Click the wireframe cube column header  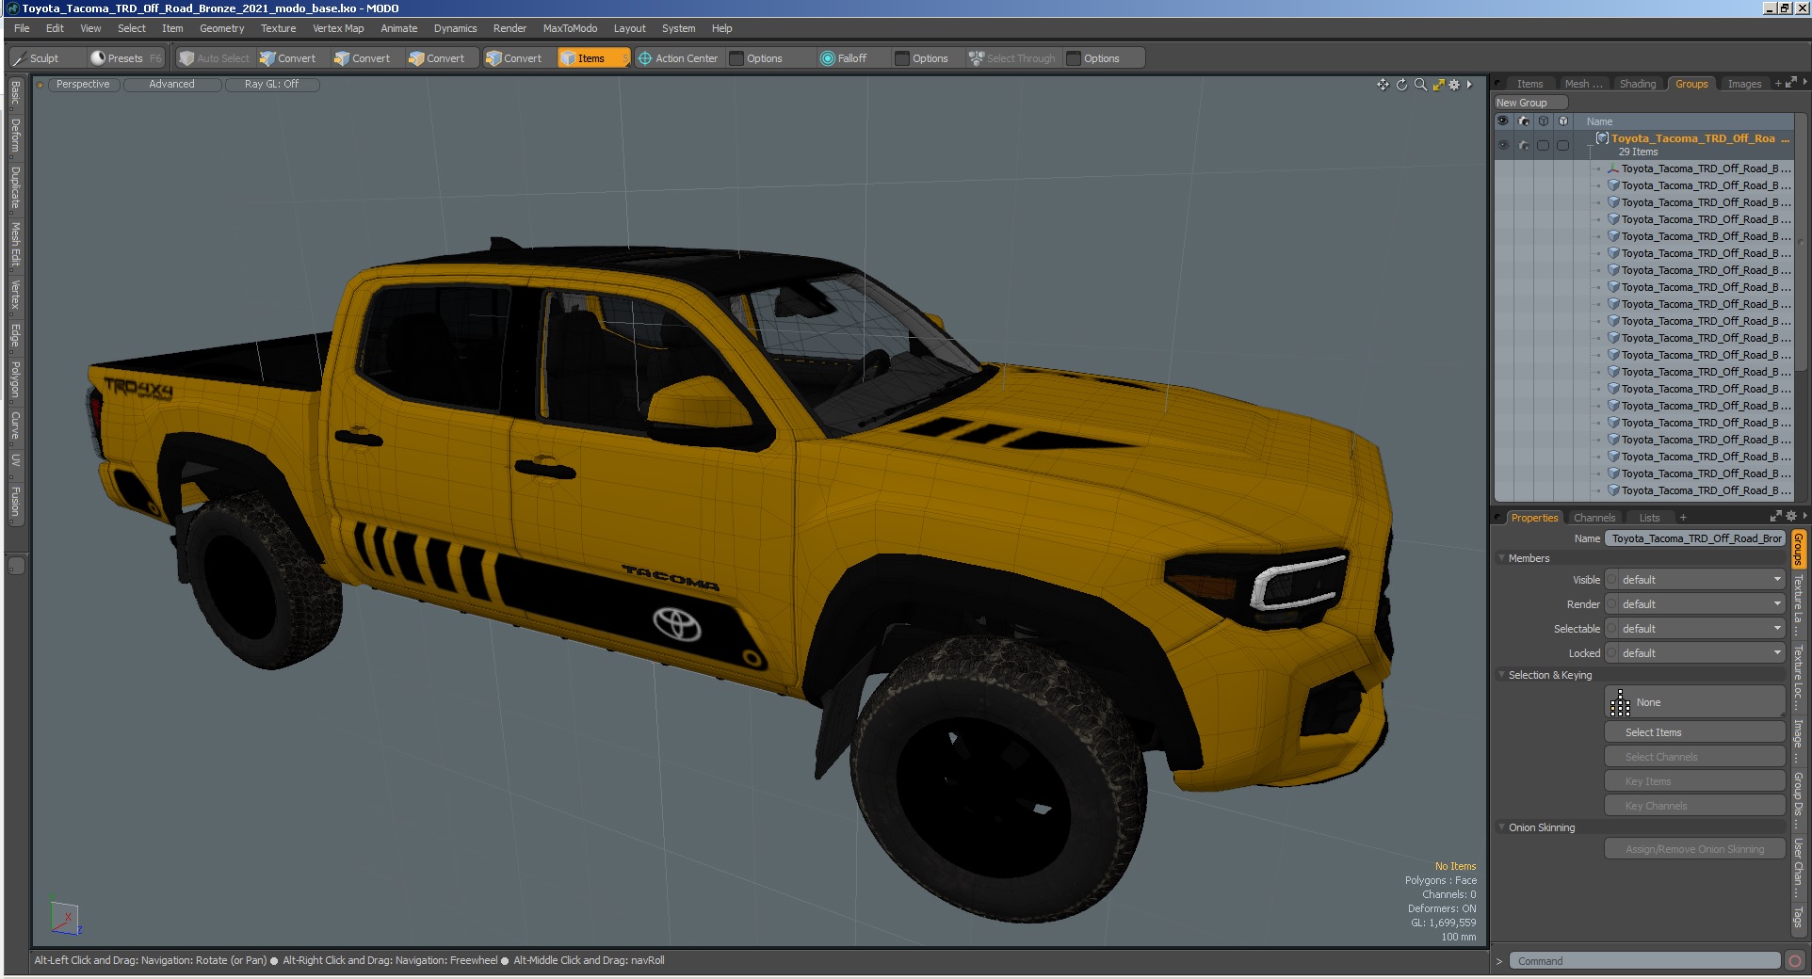click(1543, 121)
